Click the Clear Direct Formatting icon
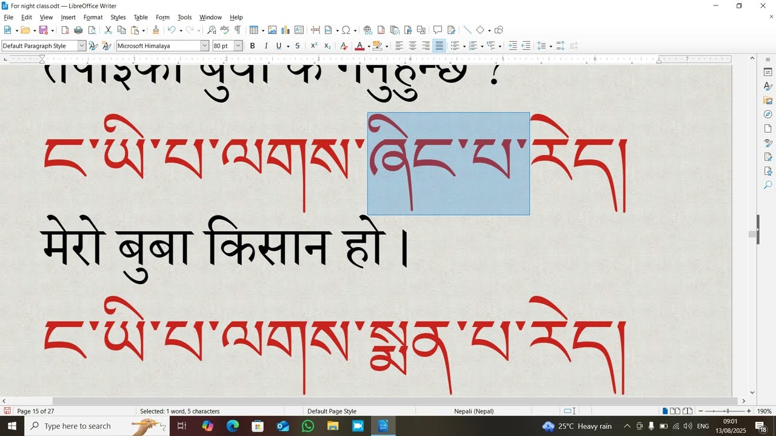The image size is (776, 436). click(344, 46)
